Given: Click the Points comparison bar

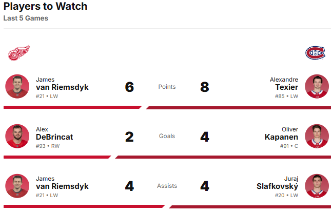Looking at the screenshot, I should point(166,107).
